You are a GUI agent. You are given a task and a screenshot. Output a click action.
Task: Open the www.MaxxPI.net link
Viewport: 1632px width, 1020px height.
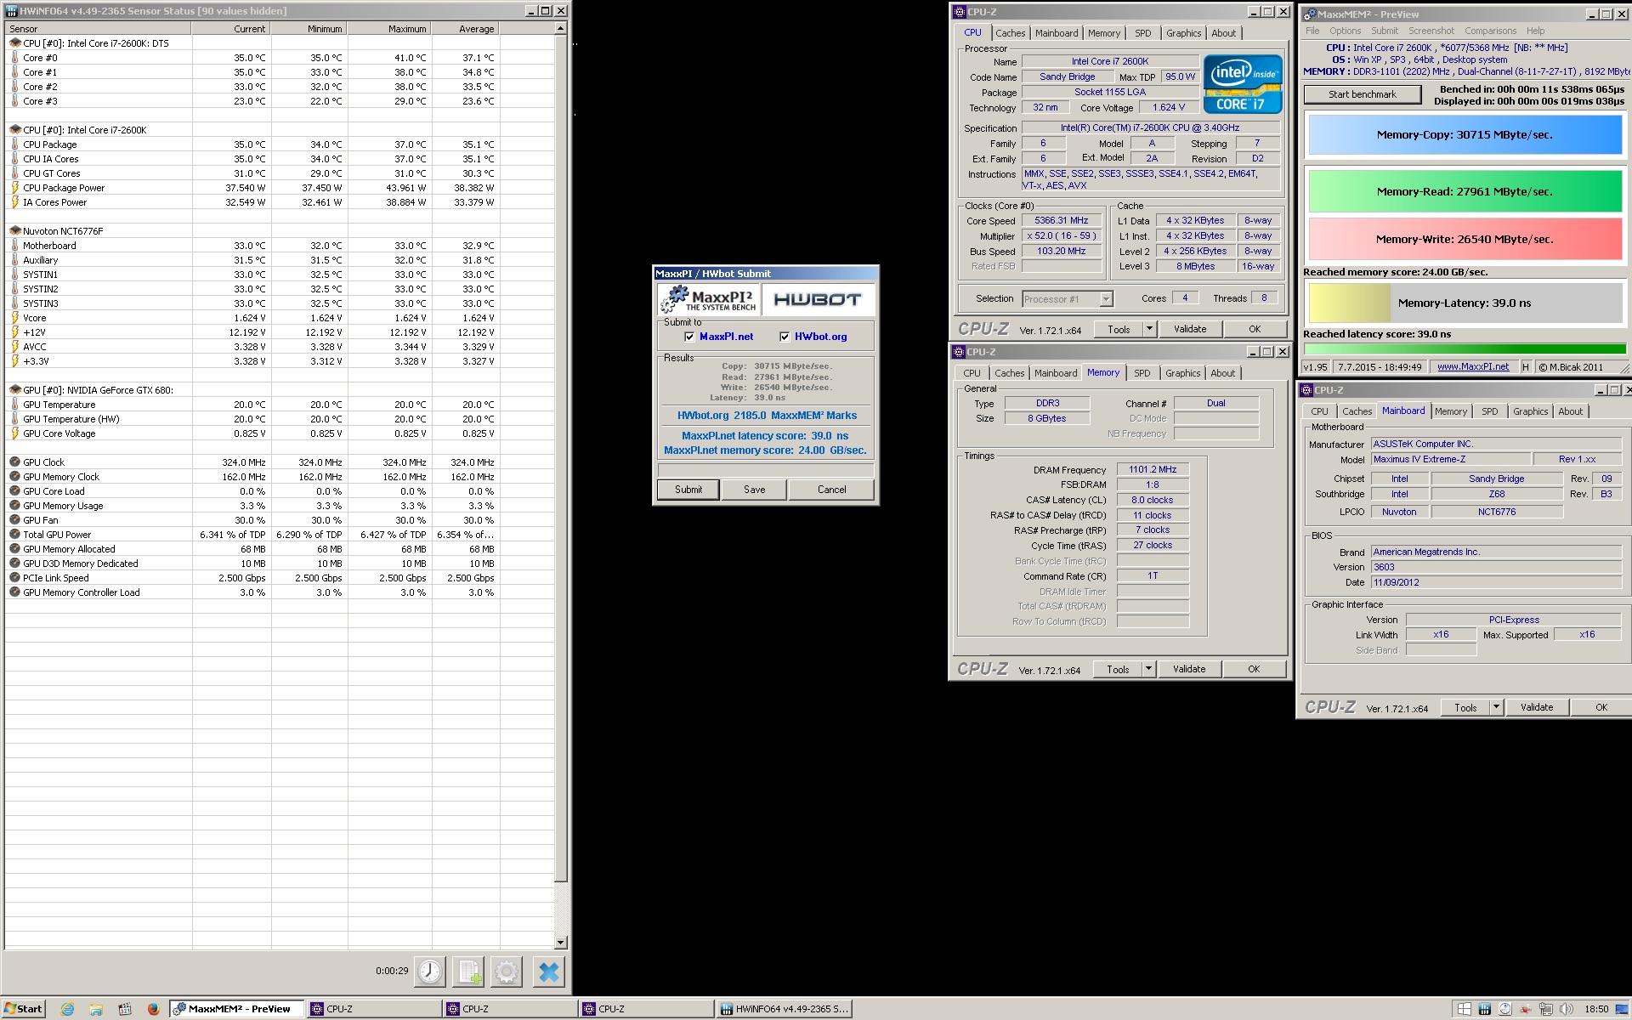(1473, 367)
